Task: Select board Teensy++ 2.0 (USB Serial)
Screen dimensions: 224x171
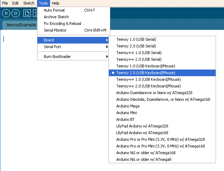Action: tap(162, 59)
